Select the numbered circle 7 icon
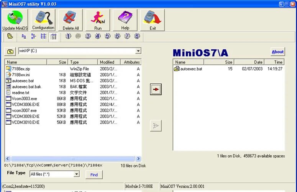 pyautogui.click(x=127, y=36)
